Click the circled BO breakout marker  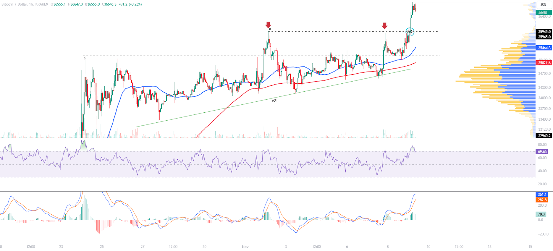point(410,32)
